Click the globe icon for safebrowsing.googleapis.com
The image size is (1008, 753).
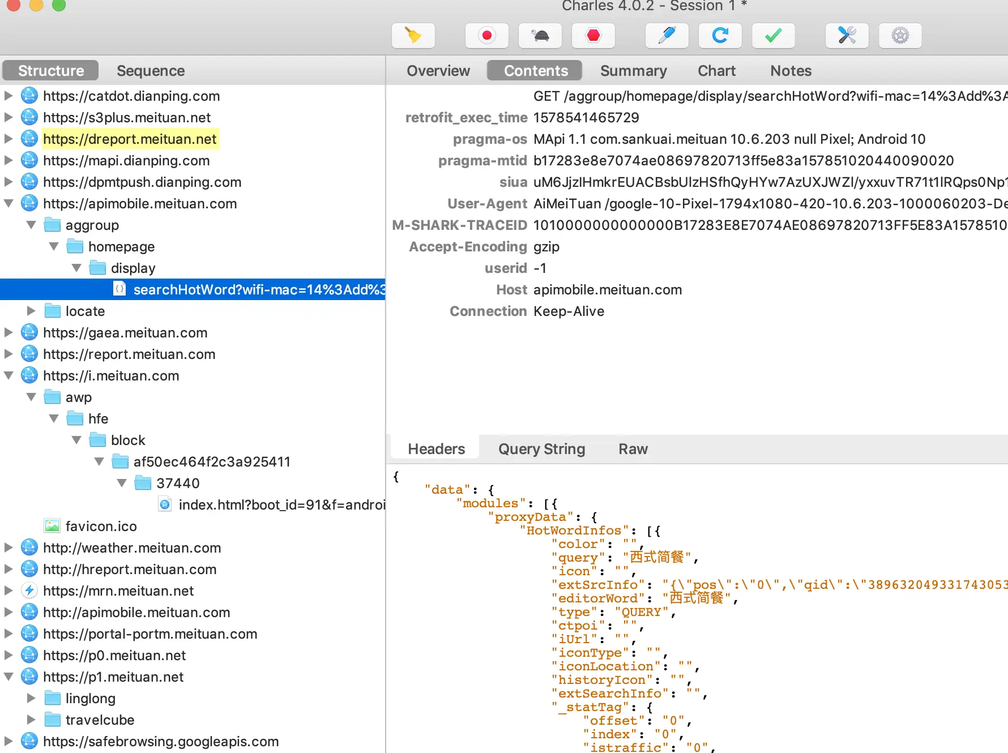click(x=29, y=741)
